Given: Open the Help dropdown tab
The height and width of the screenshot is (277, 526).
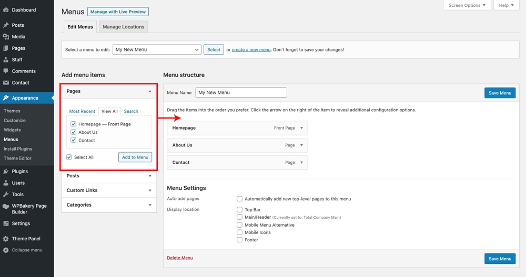Looking at the screenshot, I should 506,5.
